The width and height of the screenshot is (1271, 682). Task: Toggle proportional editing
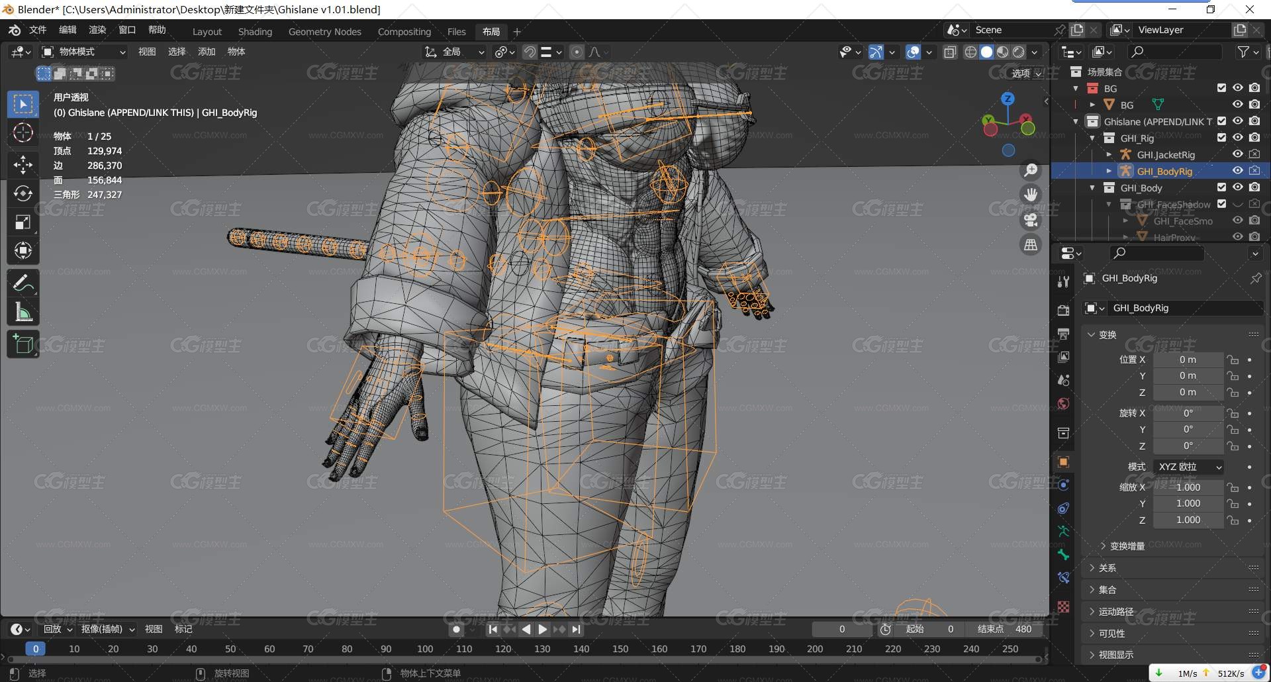tap(577, 52)
